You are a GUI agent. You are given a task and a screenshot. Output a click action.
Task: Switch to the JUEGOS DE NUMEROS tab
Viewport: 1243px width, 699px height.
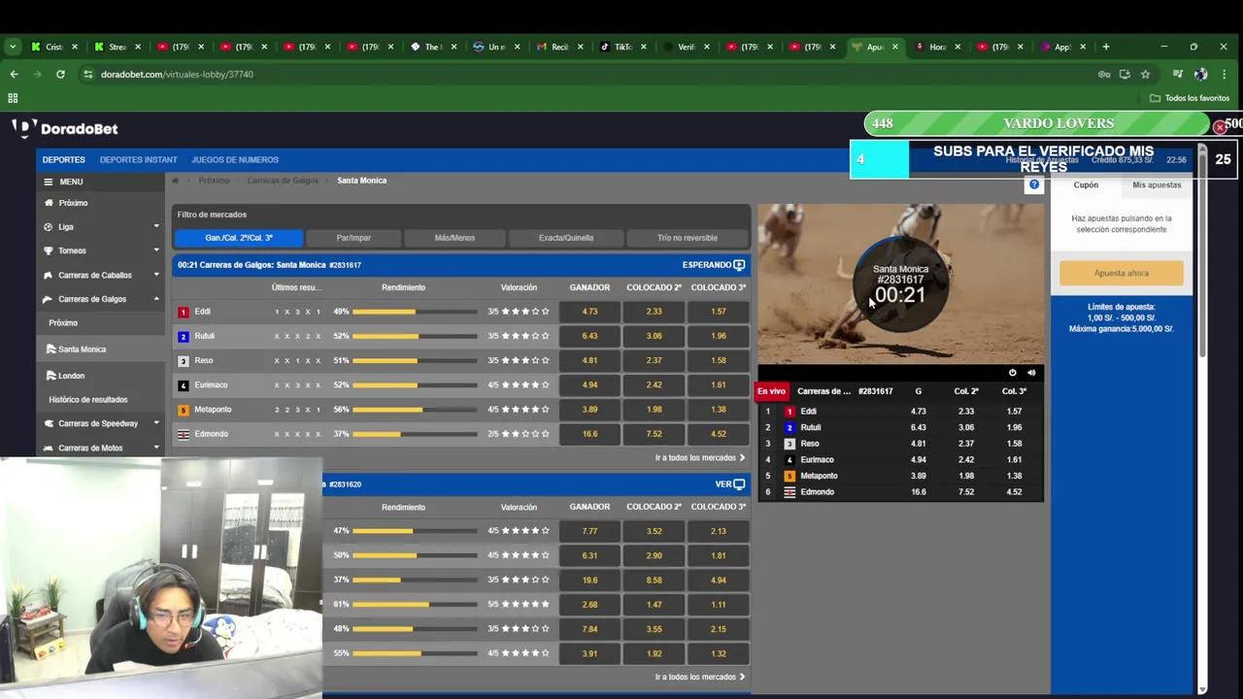(x=235, y=160)
